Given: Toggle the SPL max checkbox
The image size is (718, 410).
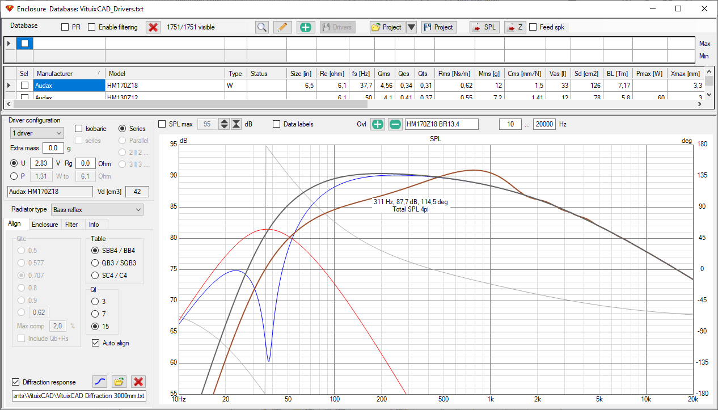Looking at the screenshot, I should tap(162, 124).
